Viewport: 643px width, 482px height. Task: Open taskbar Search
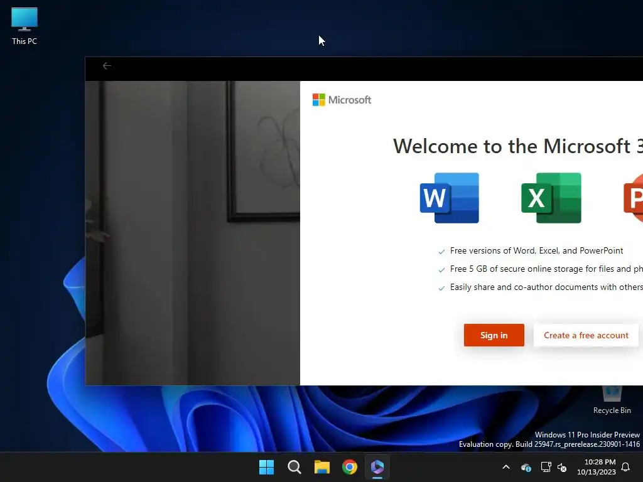pyautogui.click(x=294, y=467)
